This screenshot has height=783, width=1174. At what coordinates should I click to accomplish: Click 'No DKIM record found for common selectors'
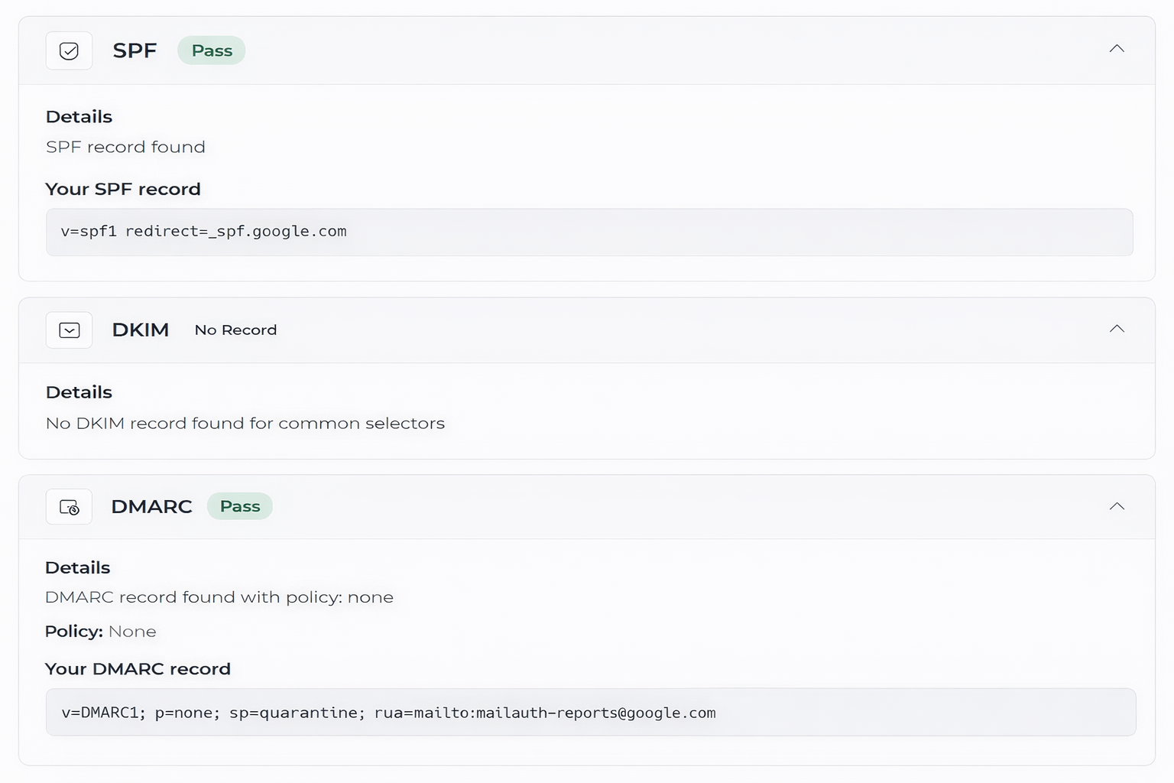click(245, 424)
